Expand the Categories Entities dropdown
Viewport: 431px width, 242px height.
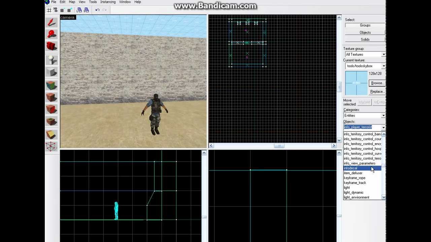(384, 116)
